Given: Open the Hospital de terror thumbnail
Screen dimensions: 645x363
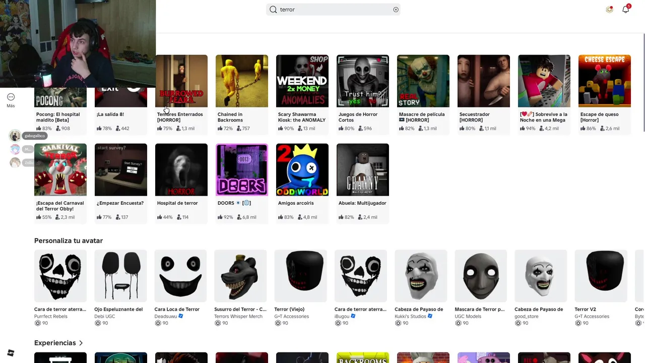Looking at the screenshot, I should click(181, 169).
